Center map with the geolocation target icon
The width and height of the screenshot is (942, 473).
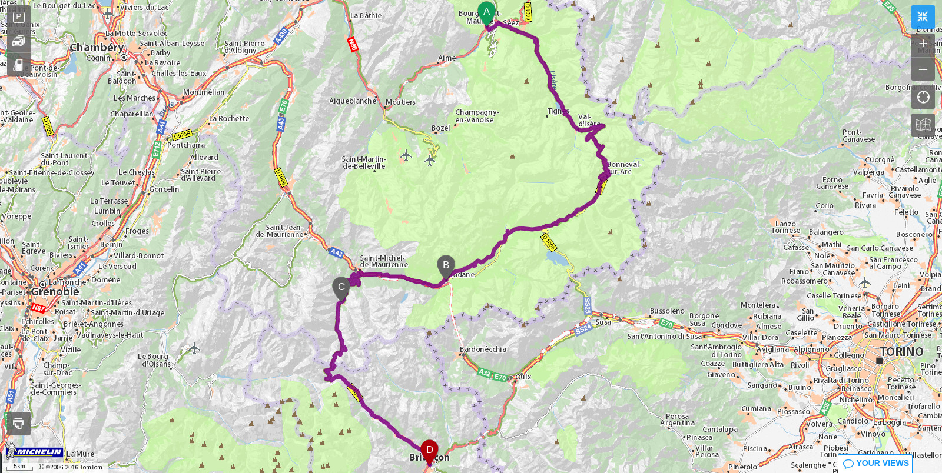(x=923, y=97)
